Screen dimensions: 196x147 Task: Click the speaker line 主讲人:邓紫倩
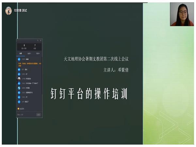[116, 70]
